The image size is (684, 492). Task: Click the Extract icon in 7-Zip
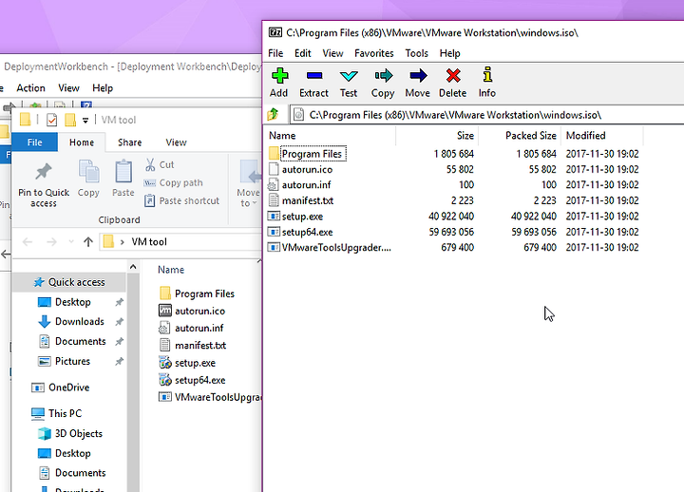[x=313, y=83]
